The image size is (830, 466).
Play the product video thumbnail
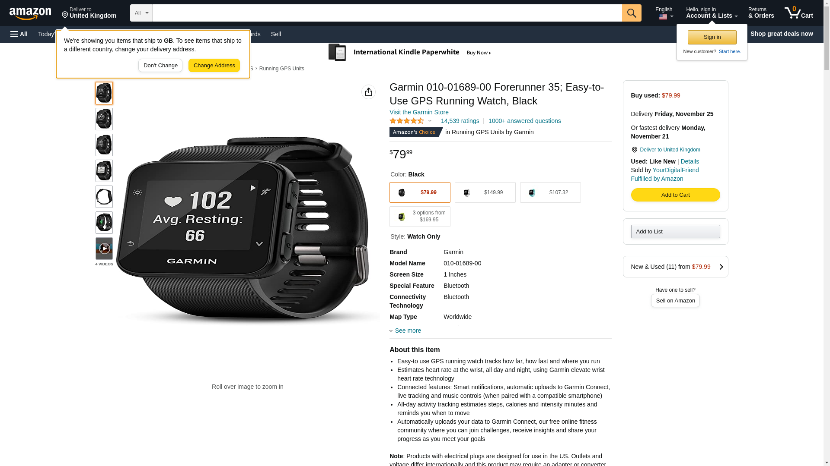104,249
